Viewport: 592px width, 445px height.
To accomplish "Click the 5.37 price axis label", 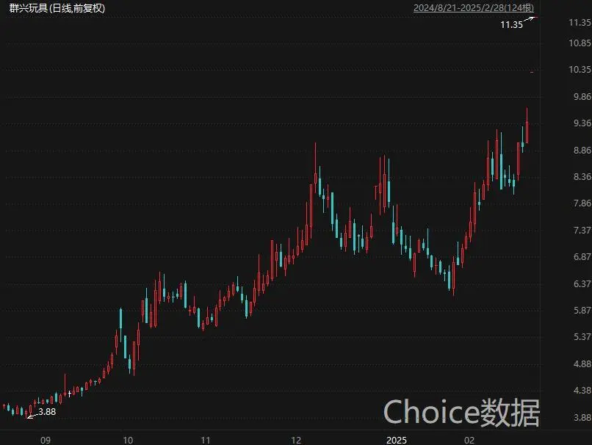I will (x=576, y=337).
